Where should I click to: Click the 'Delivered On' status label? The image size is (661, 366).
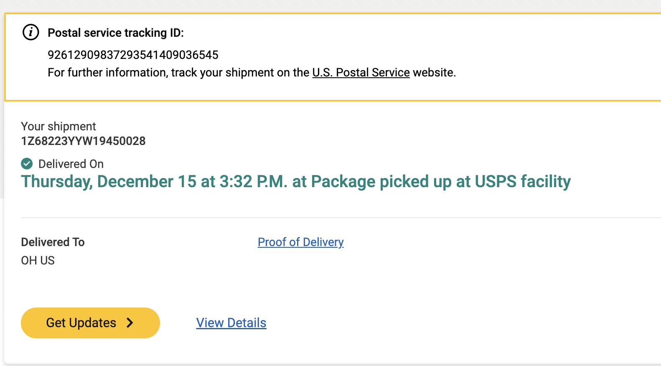click(x=71, y=164)
